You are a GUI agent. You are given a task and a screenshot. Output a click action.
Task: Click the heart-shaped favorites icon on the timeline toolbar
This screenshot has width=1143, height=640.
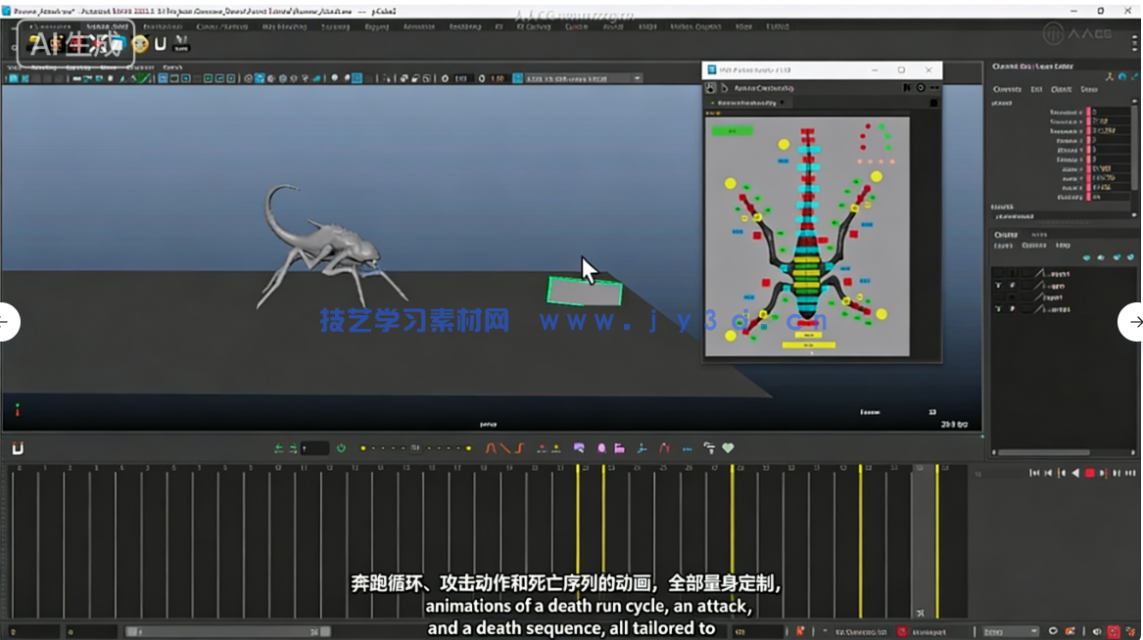click(727, 448)
